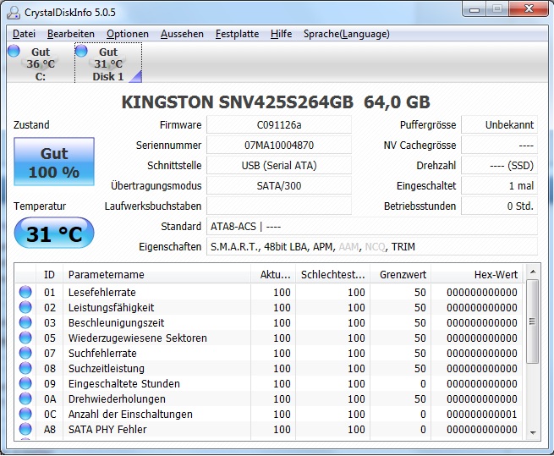Sort by the ID column header

[49, 274]
